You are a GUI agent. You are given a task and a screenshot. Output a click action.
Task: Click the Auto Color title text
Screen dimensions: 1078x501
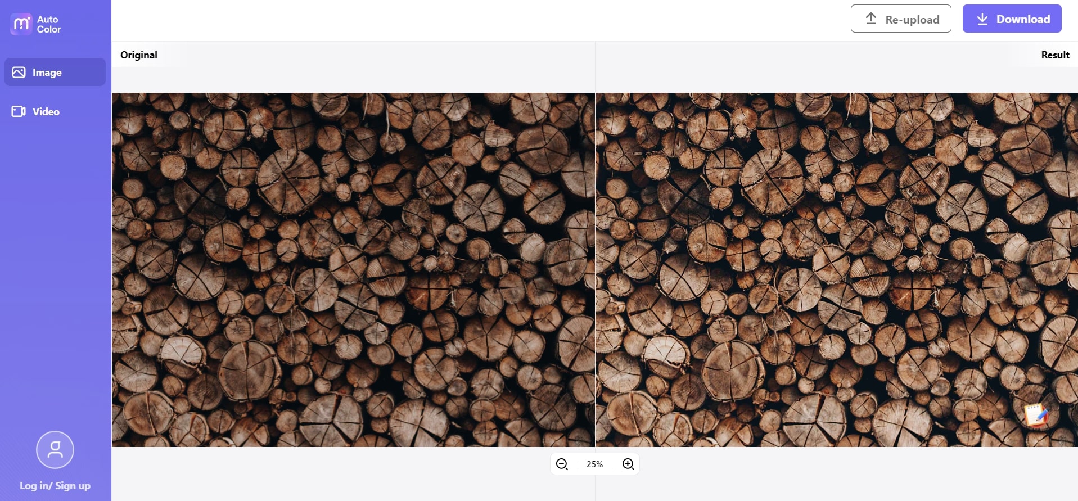pos(48,24)
